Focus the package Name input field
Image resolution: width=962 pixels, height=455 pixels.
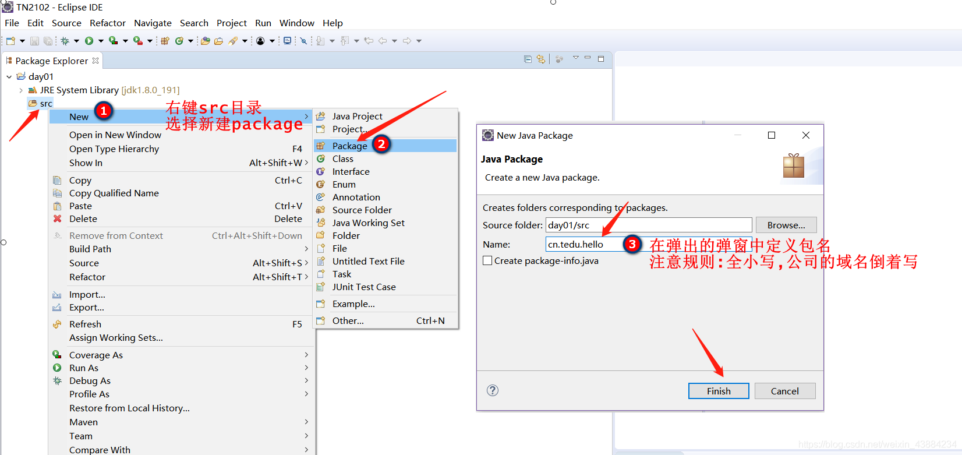649,244
